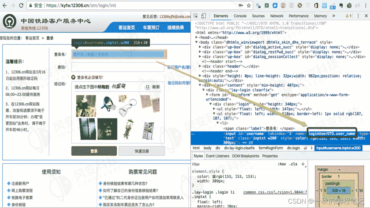Expand the head node in Elements tree
The image size is (370, 208).
click(x=196, y=37)
